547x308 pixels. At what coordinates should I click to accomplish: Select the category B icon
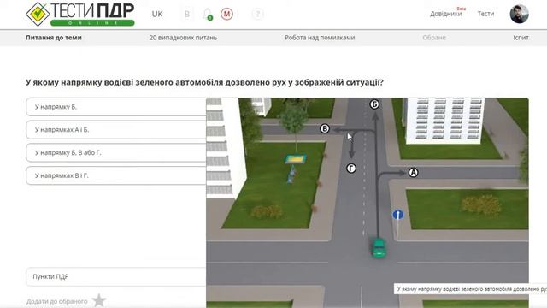click(187, 14)
